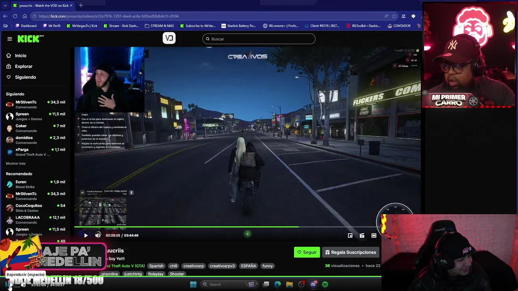Open the Dashboard bookmark
The height and width of the screenshot is (291, 518).
coord(25,26)
